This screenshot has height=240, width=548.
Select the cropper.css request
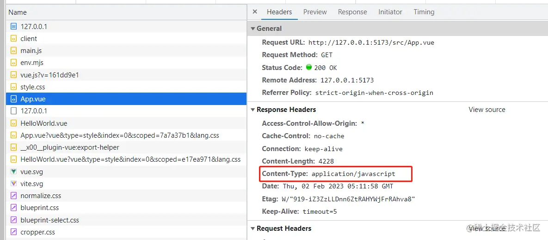tap(126, 232)
